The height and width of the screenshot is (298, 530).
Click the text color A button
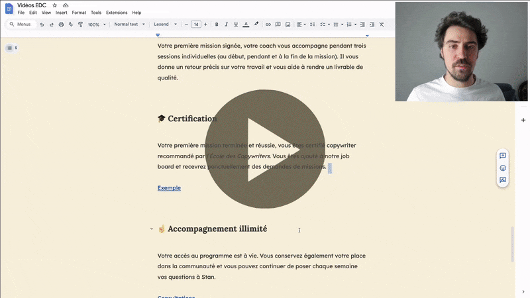point(246,25)
